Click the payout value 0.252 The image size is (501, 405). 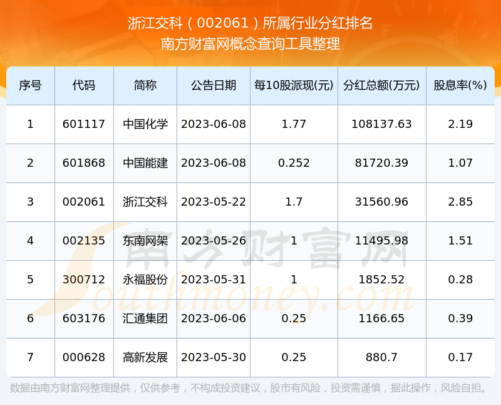(x=294, y=163)
